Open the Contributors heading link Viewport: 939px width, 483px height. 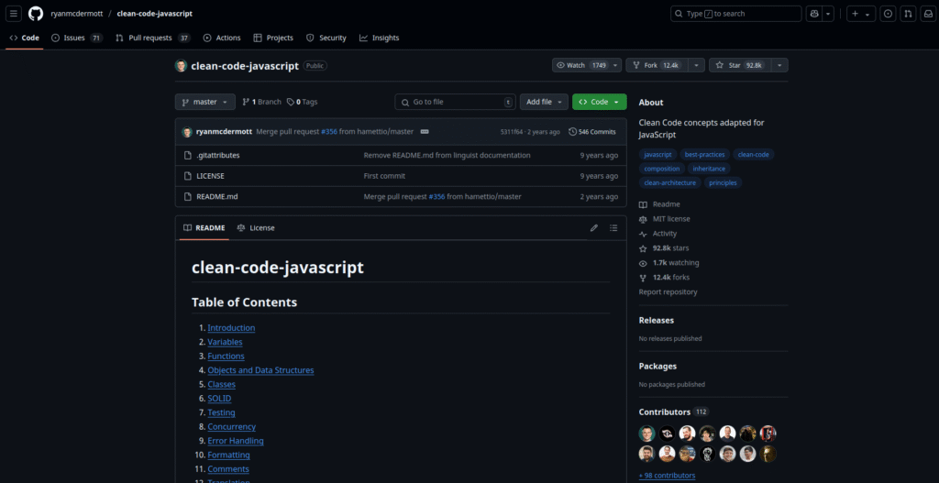tap(674, 412)
